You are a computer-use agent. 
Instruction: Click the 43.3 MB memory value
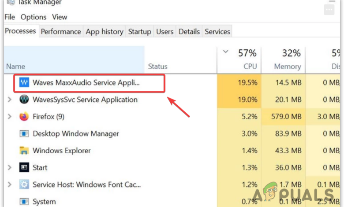tap(288, 151)
